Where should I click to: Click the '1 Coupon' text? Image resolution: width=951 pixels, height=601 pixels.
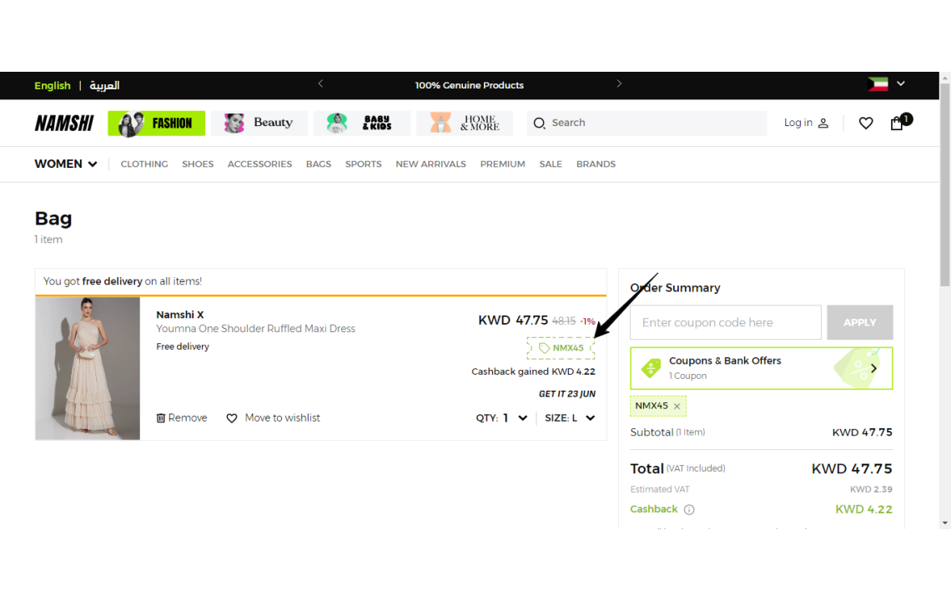[687, 376]
